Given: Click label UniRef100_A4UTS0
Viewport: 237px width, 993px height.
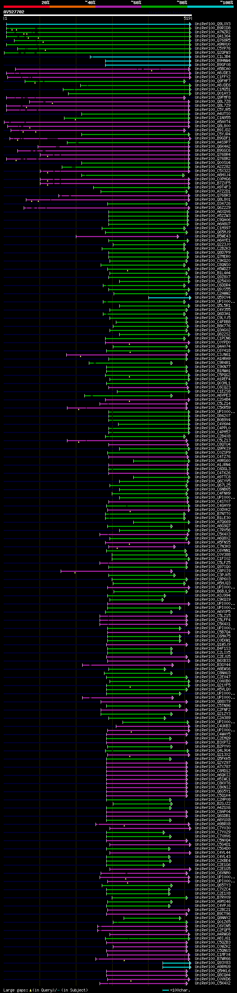Looking at the screenshot, I should [213, 114].
